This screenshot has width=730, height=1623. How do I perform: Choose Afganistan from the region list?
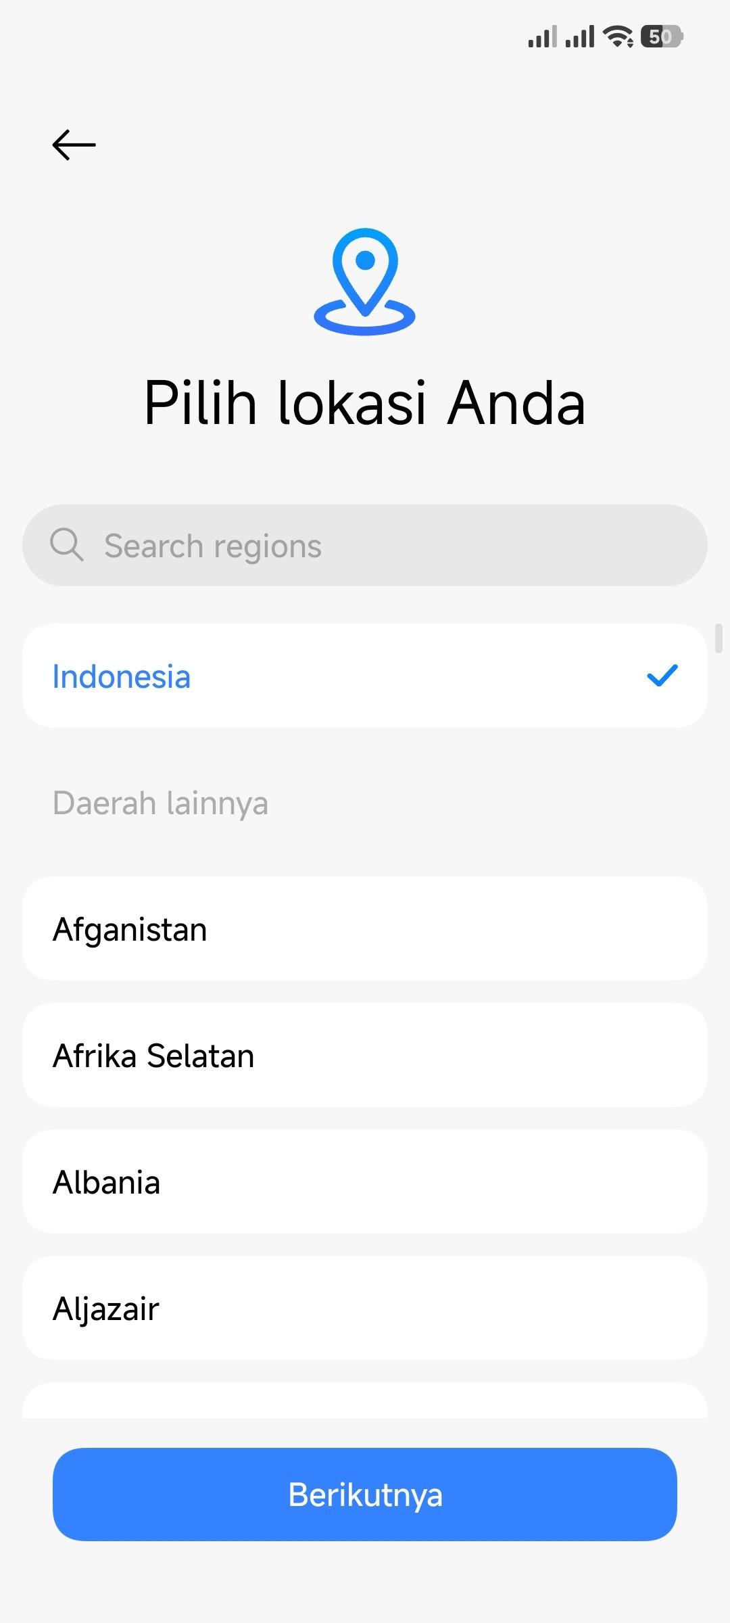(x=365, y=929)
